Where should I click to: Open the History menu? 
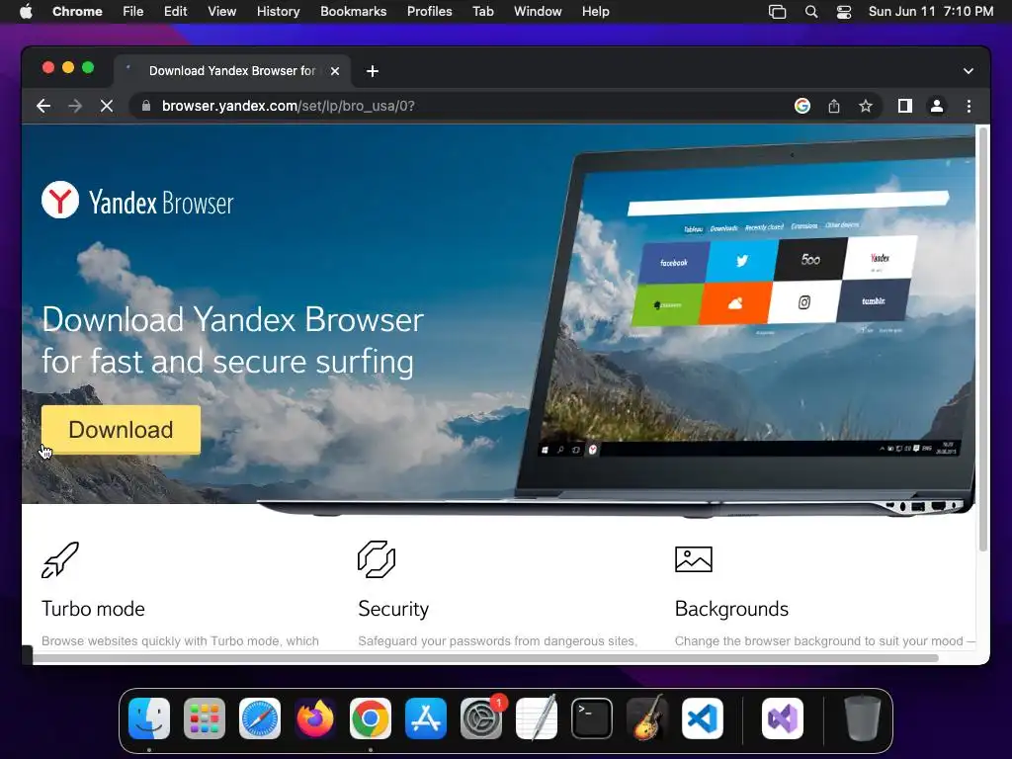(x=278, y=12)
